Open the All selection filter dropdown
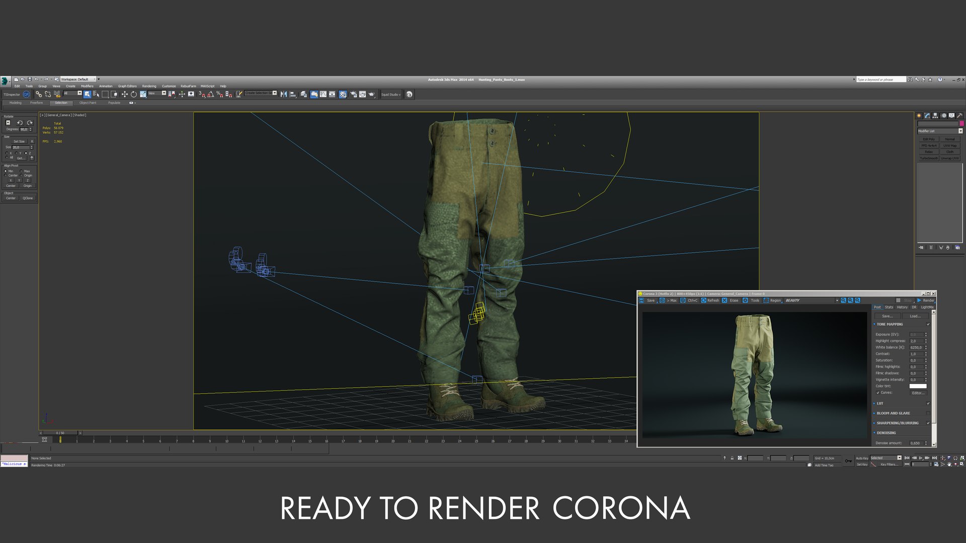This screenshot has width=966, height=543. point(72,93)
